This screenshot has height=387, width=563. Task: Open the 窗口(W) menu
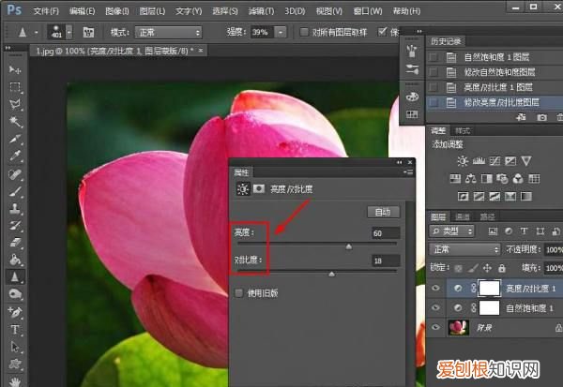(x=368, y=11)
